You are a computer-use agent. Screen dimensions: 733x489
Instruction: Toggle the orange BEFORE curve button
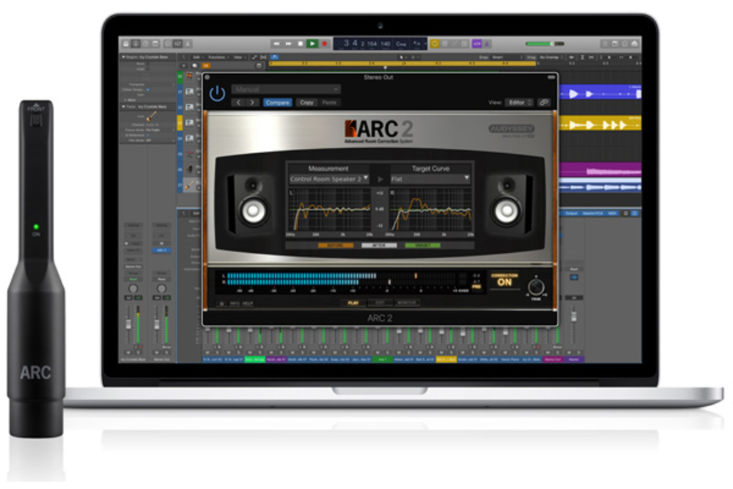tap(336, 246)
